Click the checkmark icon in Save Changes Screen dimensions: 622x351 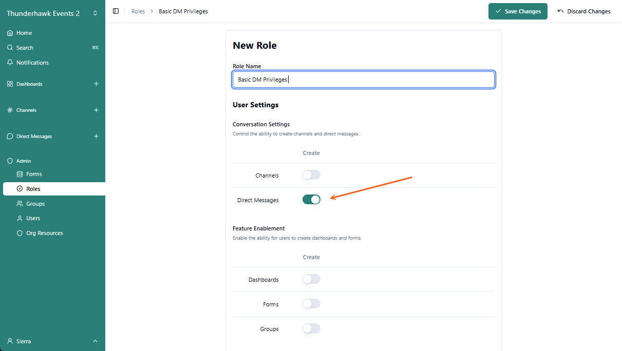click(498, 11)
